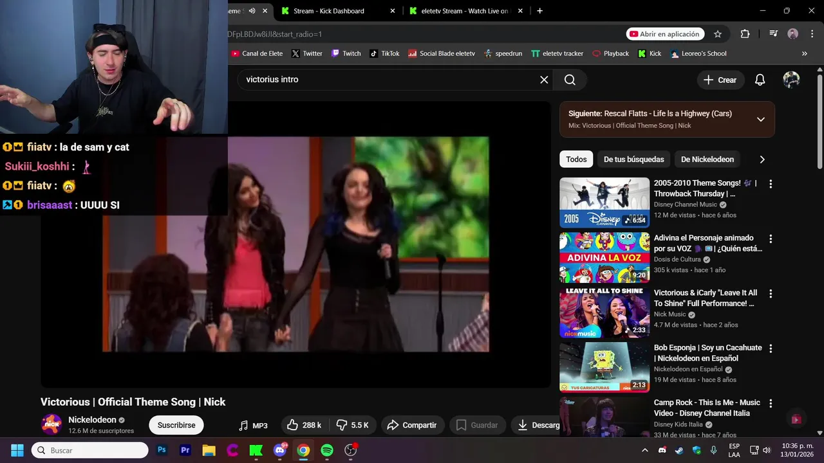Open the YouTube account avatar menu
The image size is (824, 463).
coord(791,80)
